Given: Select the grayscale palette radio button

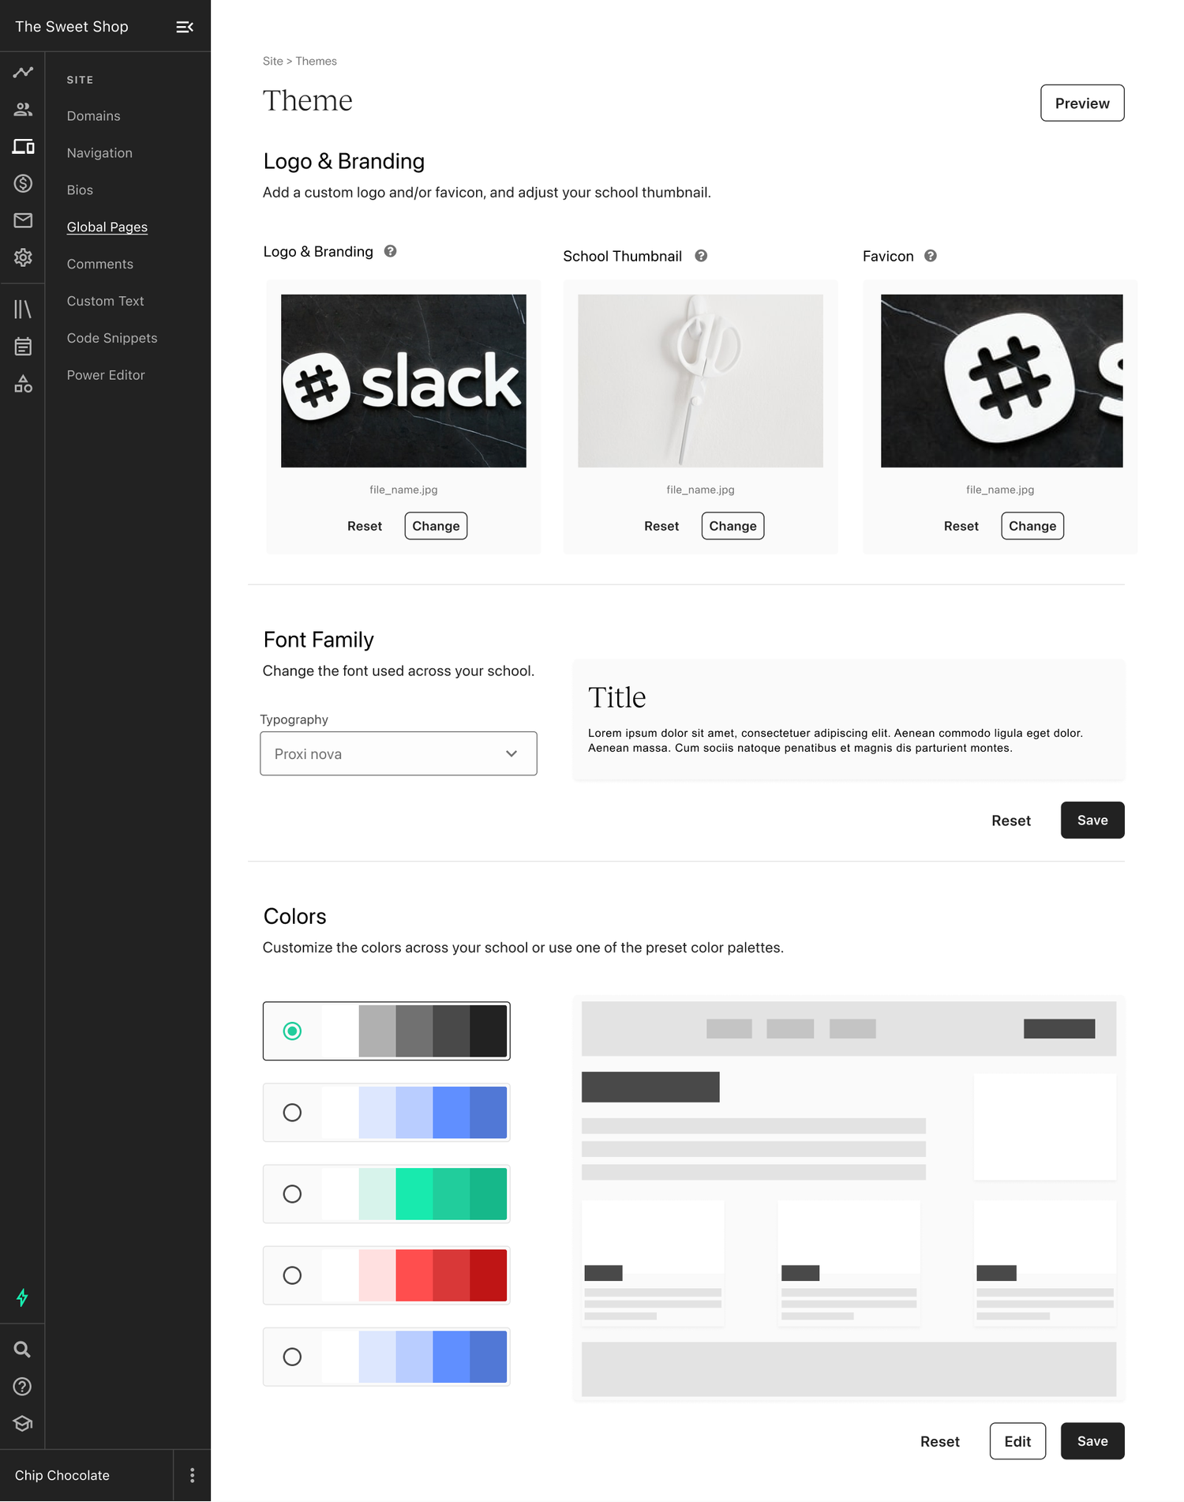Looking at the screenshot, I should point(292,1031).
